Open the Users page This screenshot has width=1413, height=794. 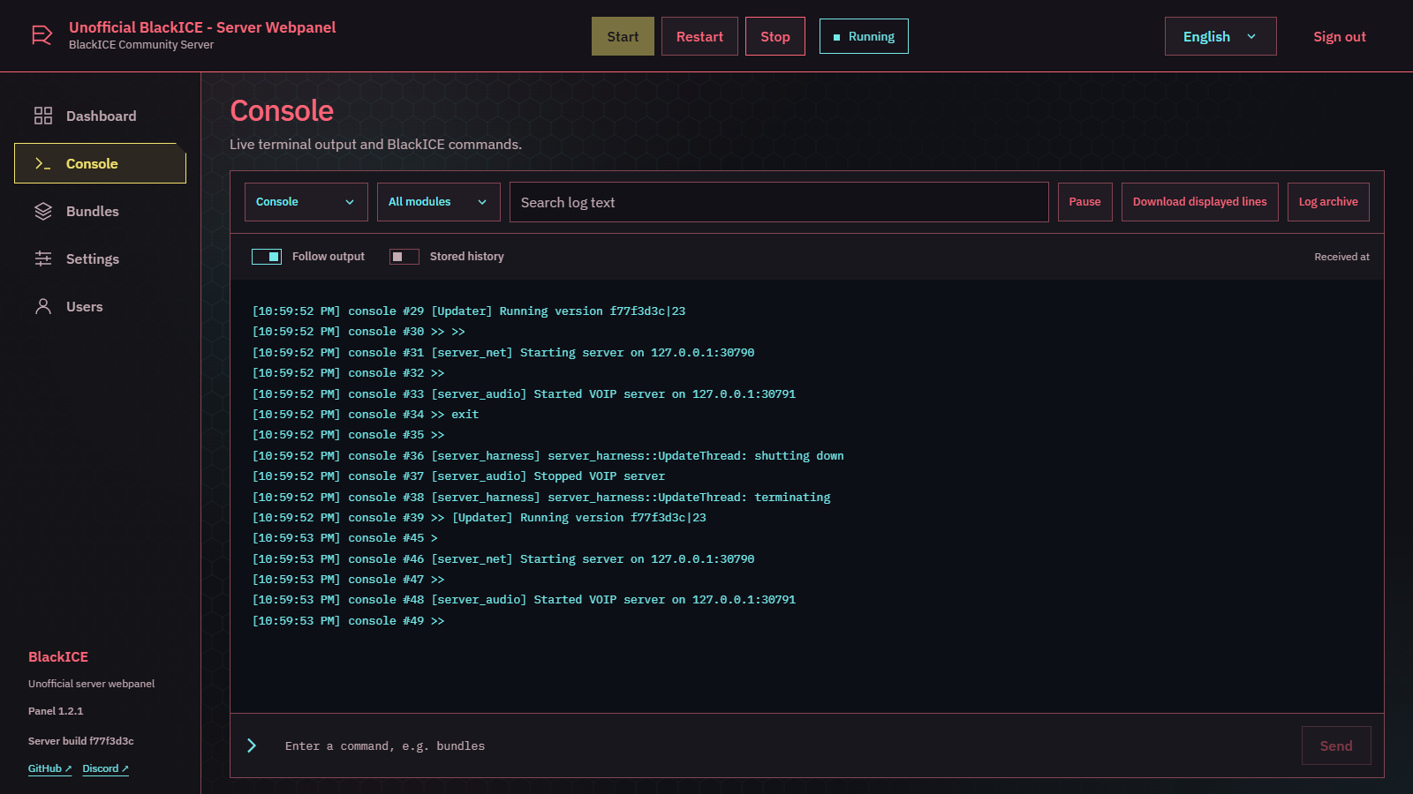100,306
